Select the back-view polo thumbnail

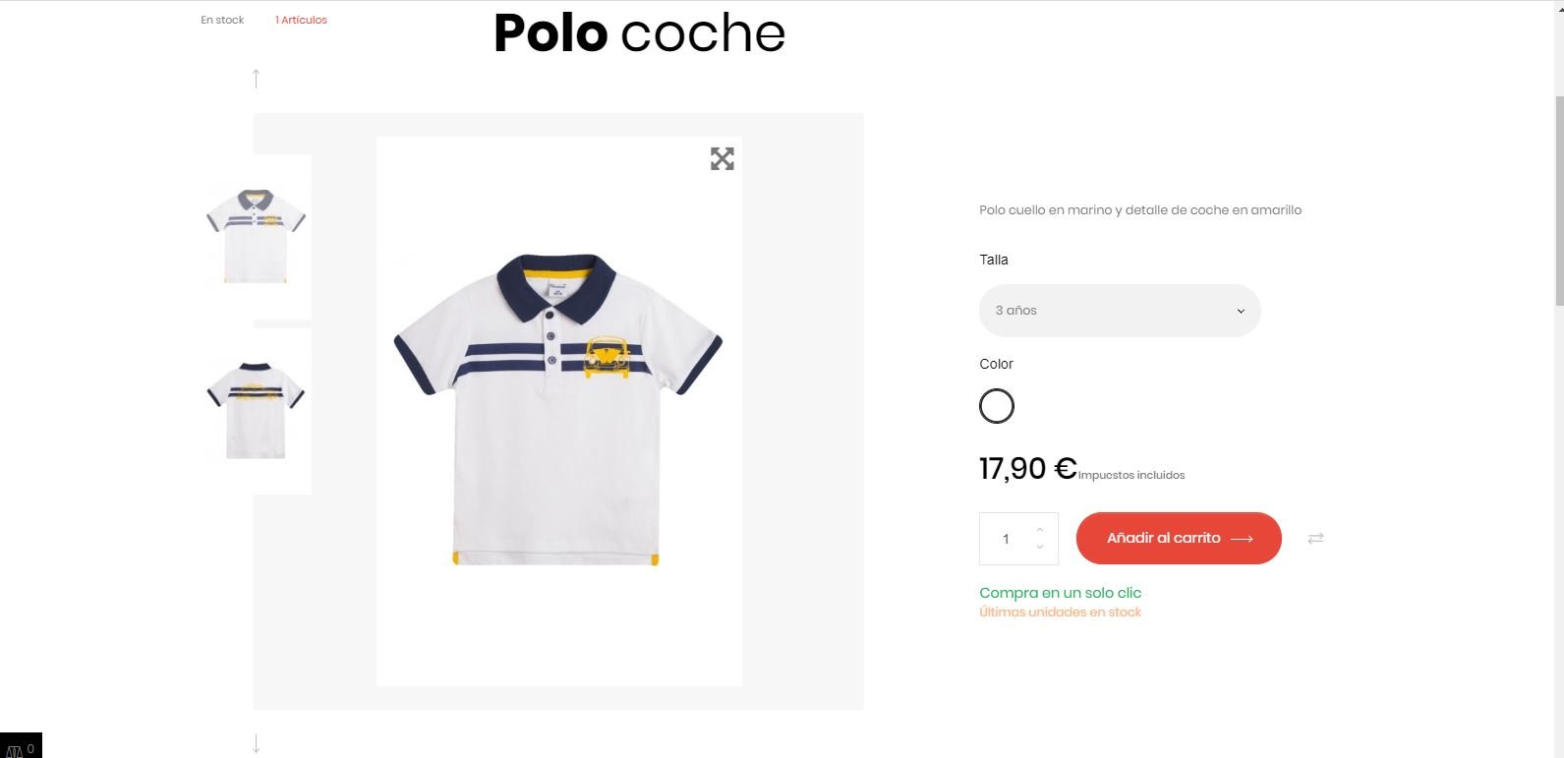tap(256, 410)
